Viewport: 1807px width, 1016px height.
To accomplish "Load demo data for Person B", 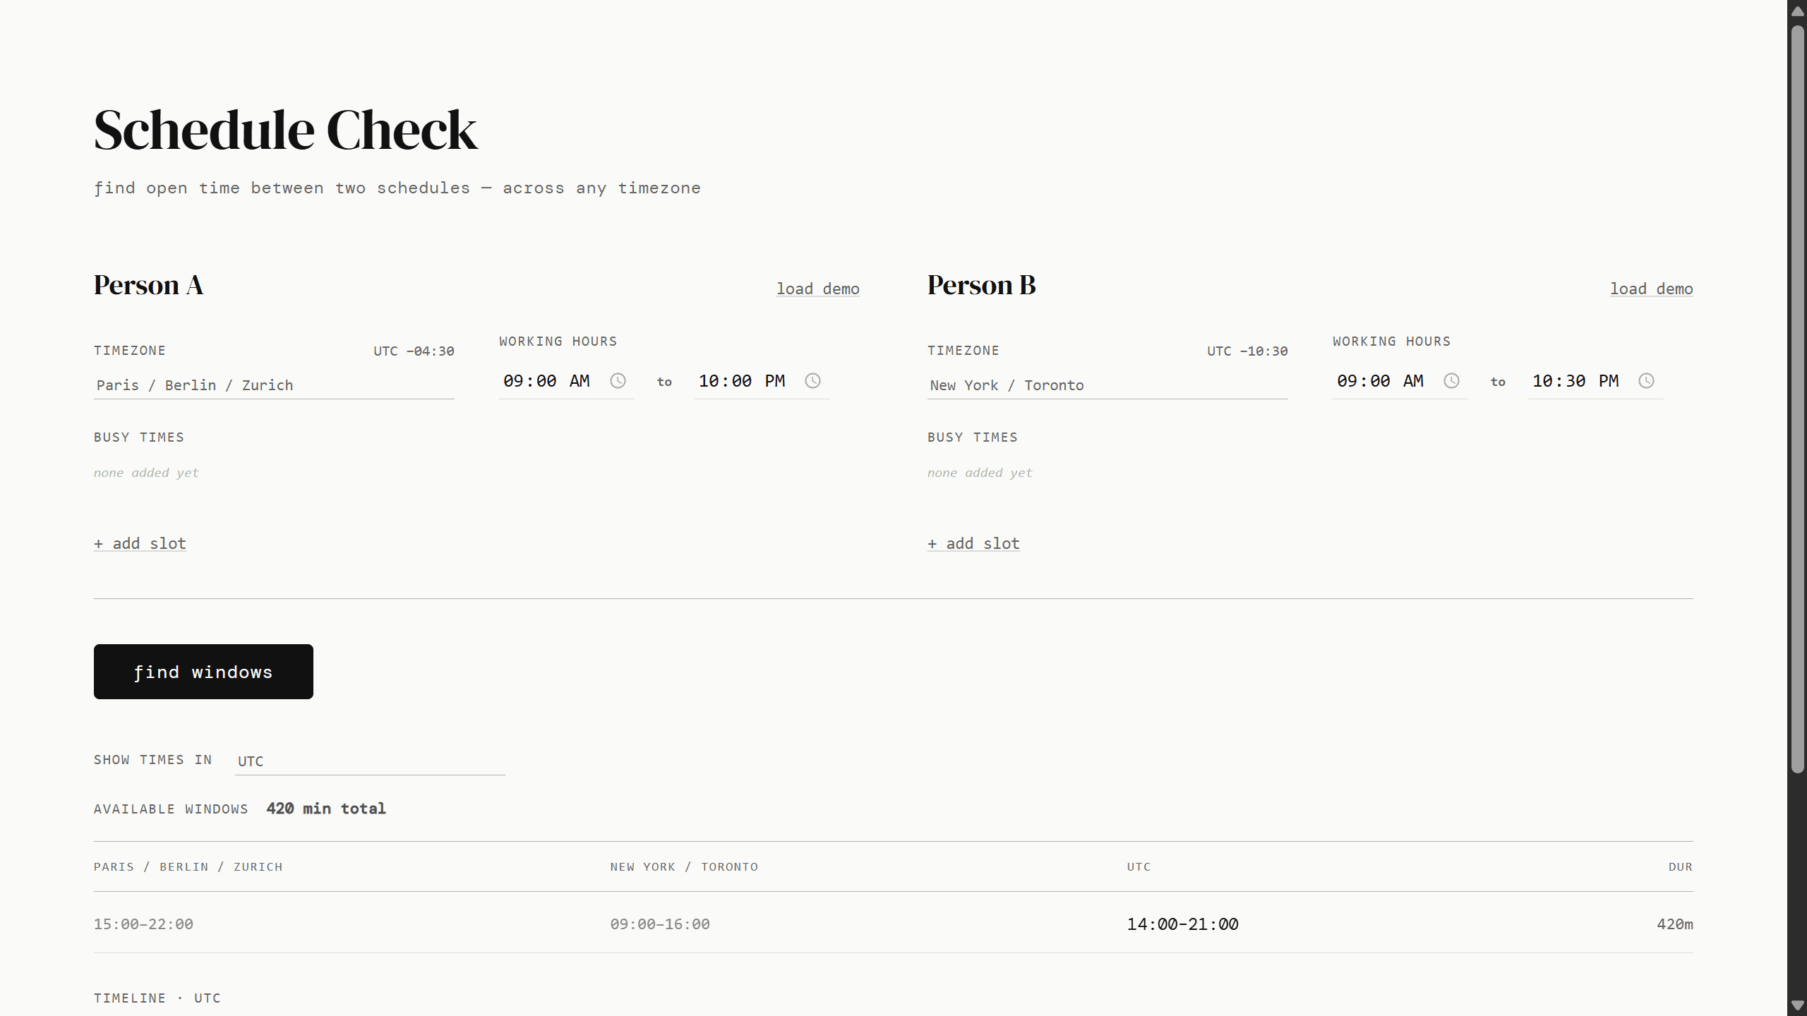I will [x=1651, y=289].
